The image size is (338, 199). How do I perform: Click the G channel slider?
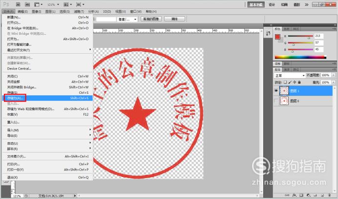point(300,44)
